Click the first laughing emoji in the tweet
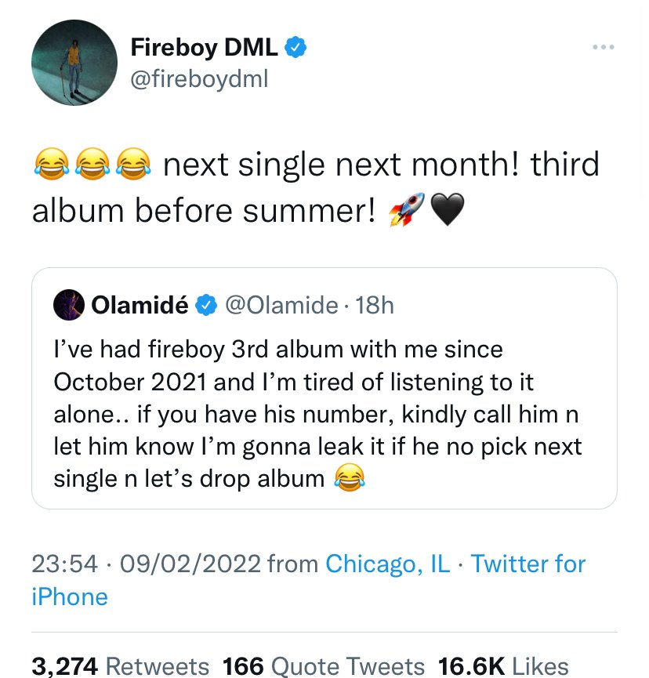Viewport: 649px width, 678px height. tap(51, 165)
